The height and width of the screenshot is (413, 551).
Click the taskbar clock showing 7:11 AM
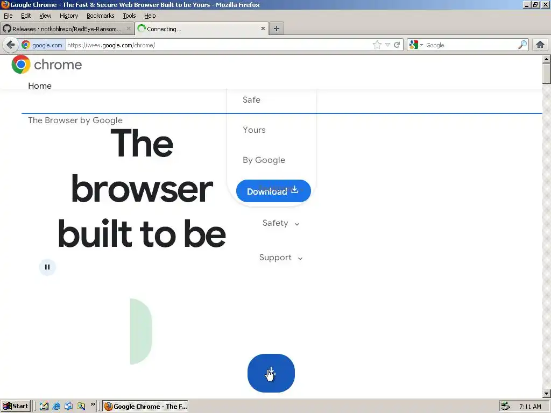(530, 407)
